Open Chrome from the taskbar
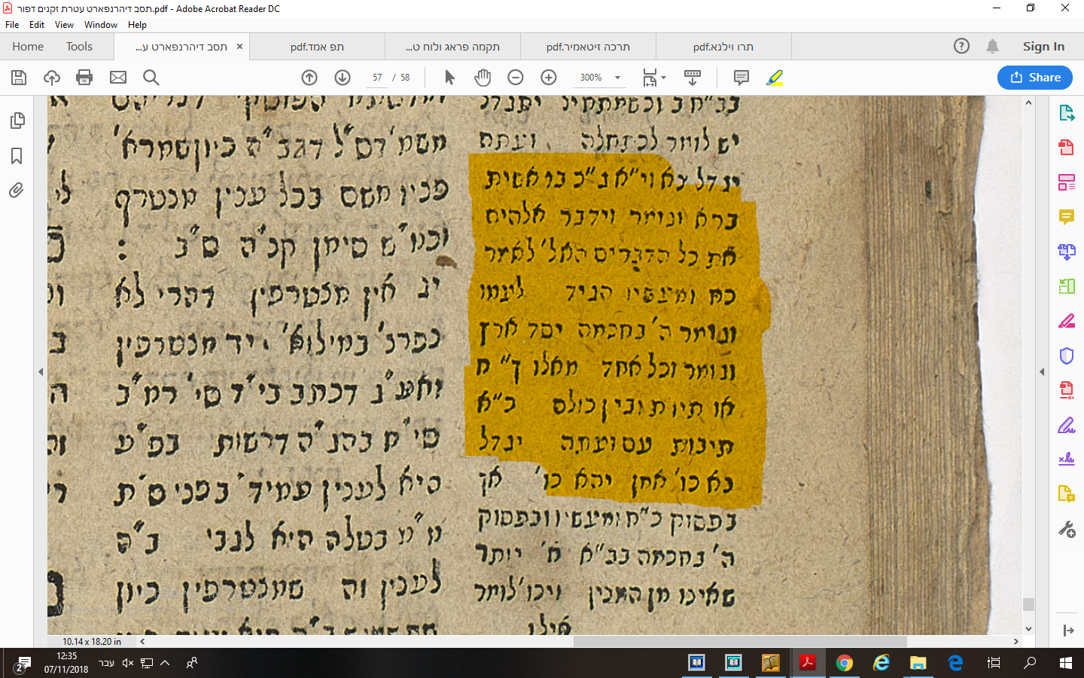The width and height of the screenshot is (1084, 678). click(844, 663)
